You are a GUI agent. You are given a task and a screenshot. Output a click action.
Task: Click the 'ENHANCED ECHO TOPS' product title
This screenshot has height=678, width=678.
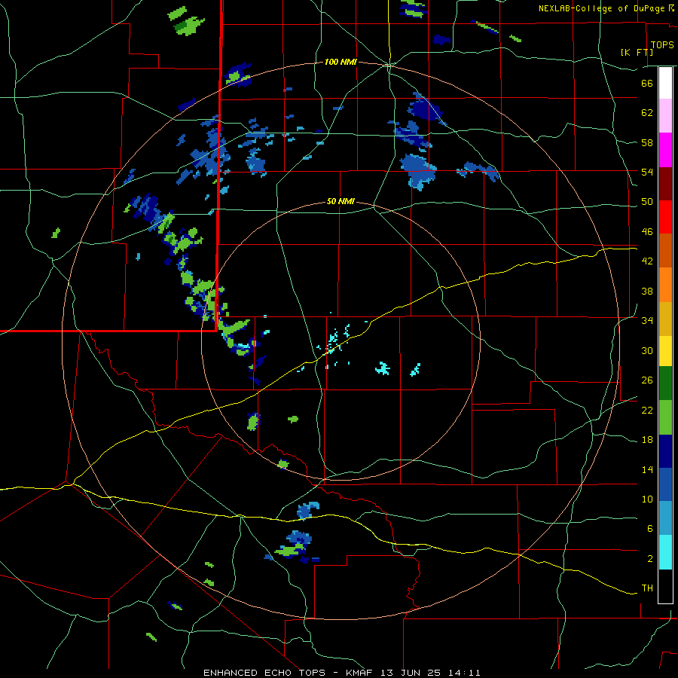(264, 673)
